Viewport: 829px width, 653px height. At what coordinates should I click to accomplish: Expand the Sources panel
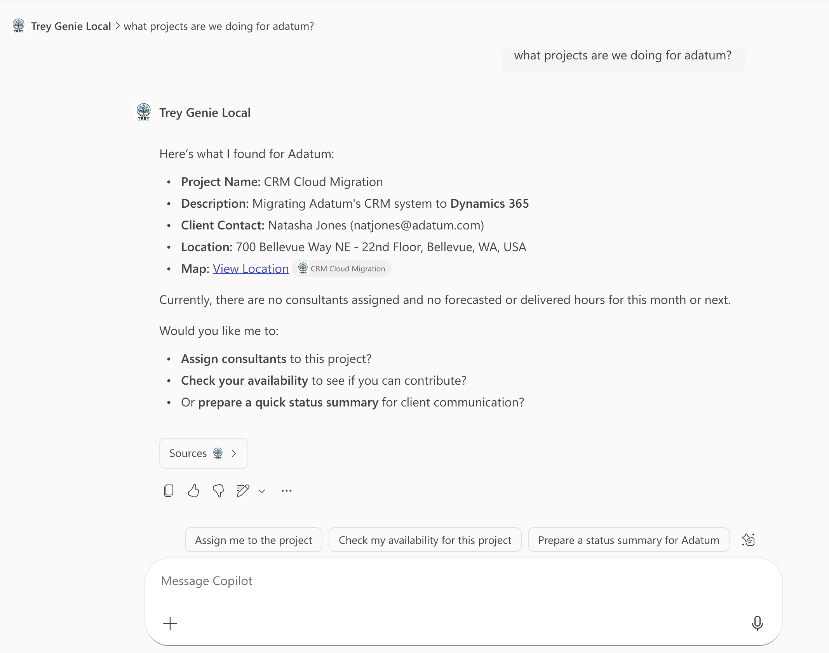203,453
